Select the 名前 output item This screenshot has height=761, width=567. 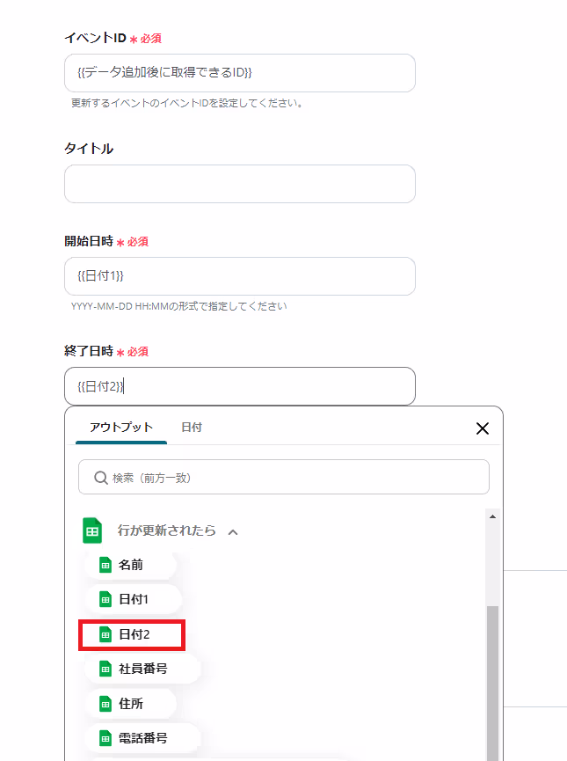point(131,565)
